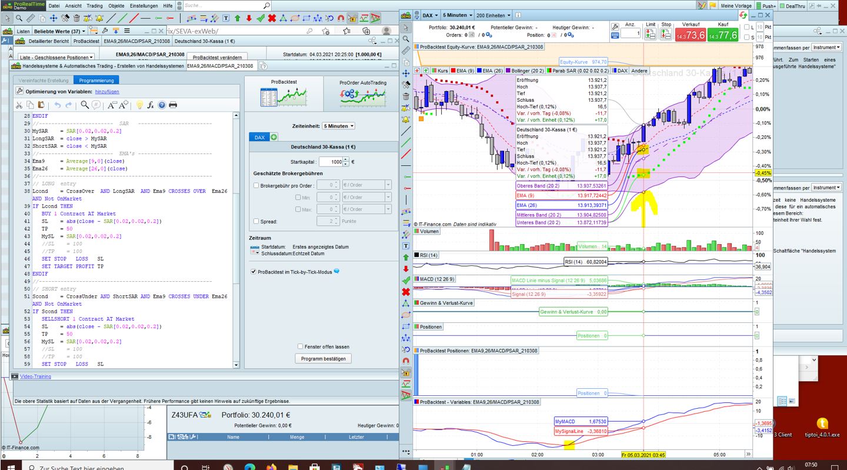Check the Fenster offen lassen box
Image resolution: width=847 pixels, height=470 pixels.
pos(300,346)
